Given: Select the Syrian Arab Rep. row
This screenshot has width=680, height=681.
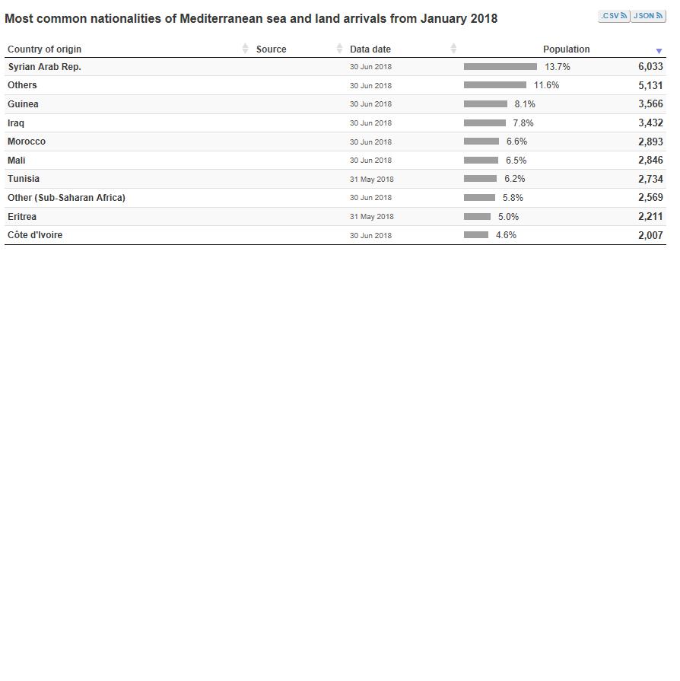Looking at the screenshot, I should (44, 67).
